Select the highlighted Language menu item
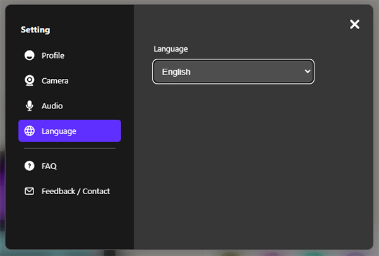 (x=69, y=131)
